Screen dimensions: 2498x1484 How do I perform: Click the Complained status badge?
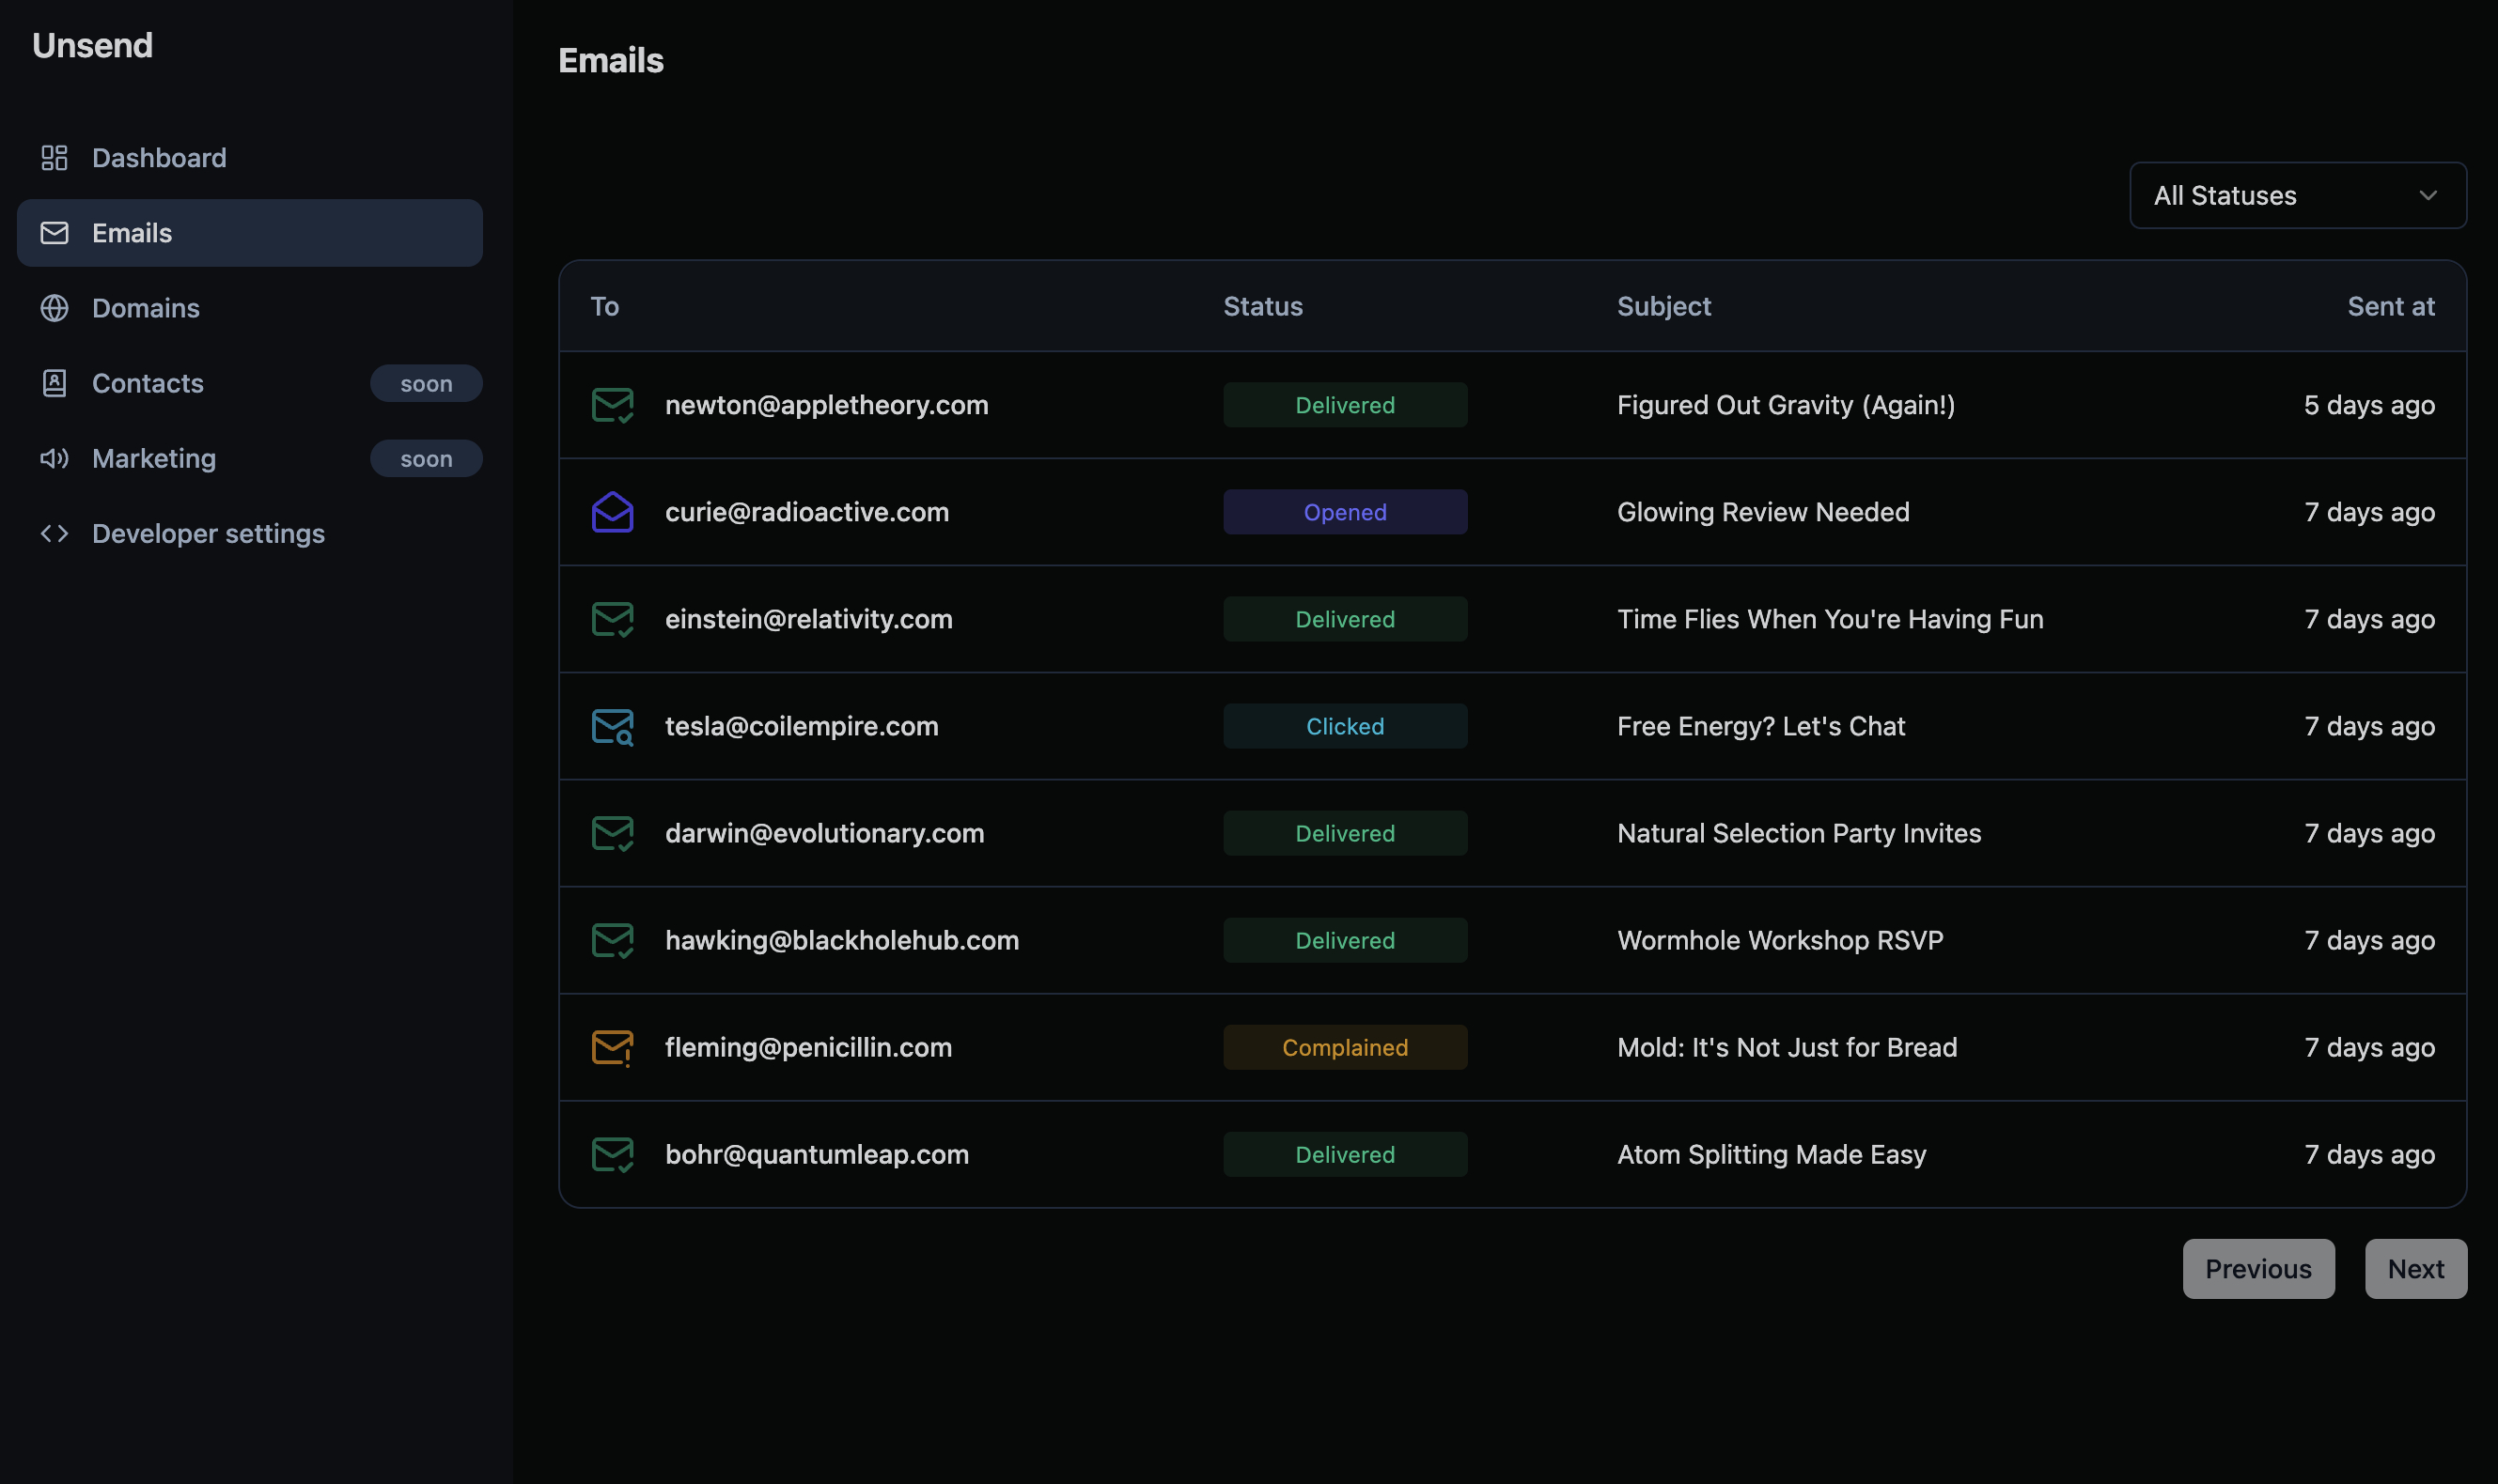tap(1344, 1047)
